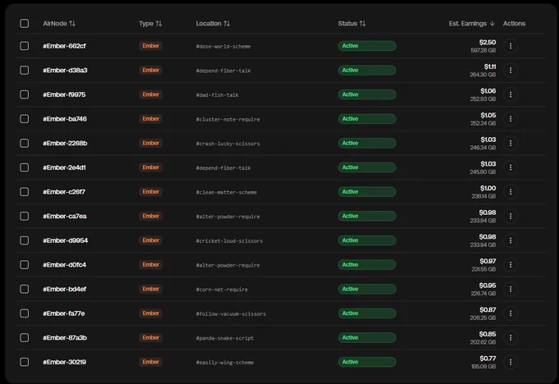The height and width of the screenshot is (384, 559).
Task: Check the box for #Ember-662cf
Action: (x=24, y=46)
